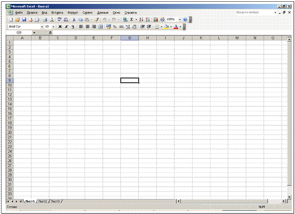Increase decimal places
This screenshot has height=214, width=295.
[x=128, y=27]
